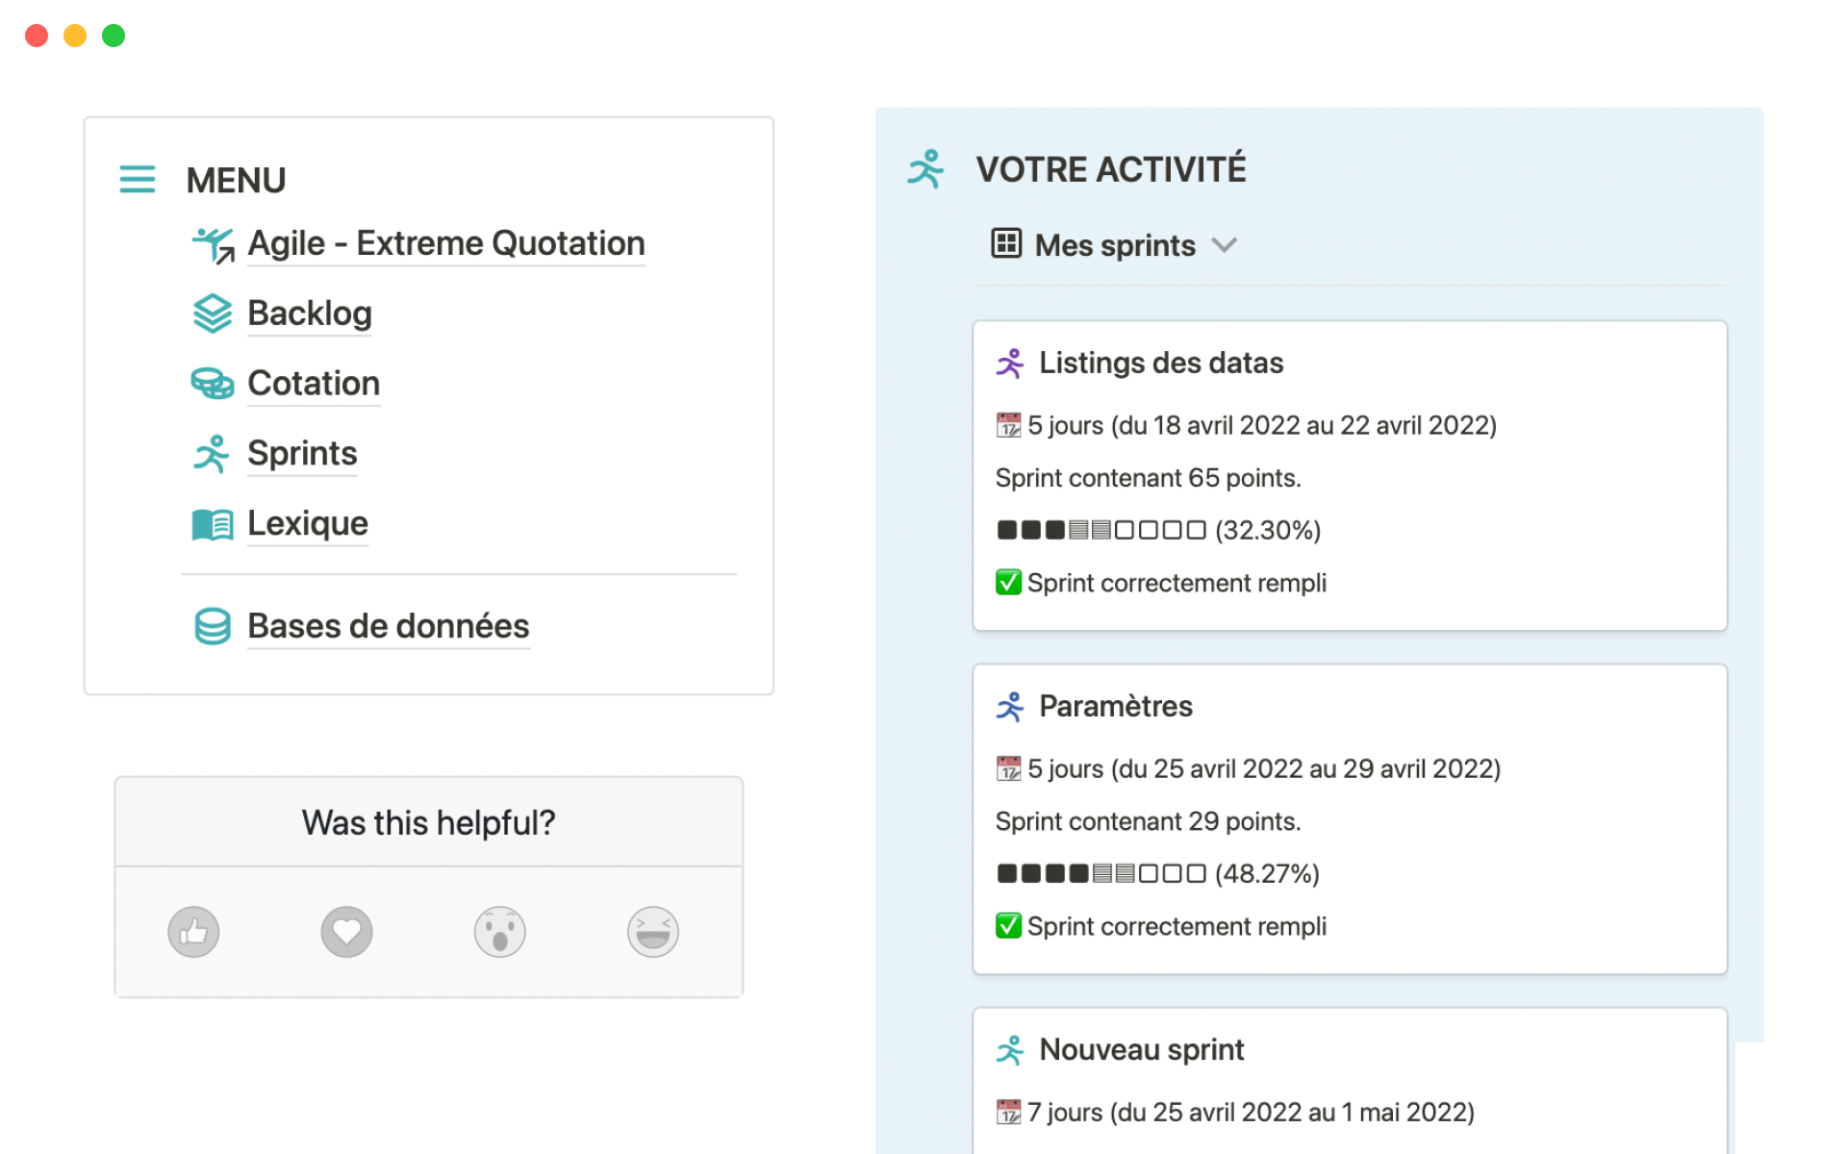The height and width of the screenshot is (1154, 1847).
Task: Click the 48.27% progress bar in Paramètres
Action: [x=1101, y=873]
